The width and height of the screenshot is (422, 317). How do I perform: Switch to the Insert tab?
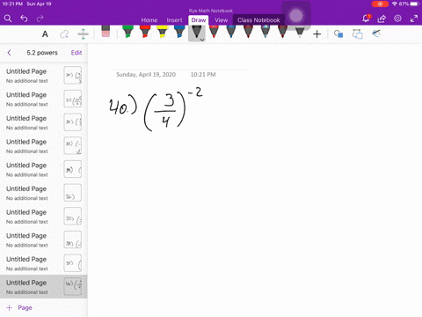point(174,20)
